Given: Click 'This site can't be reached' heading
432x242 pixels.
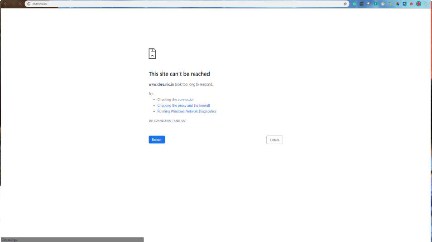Looking at the screenshot, I should point(179,74).
